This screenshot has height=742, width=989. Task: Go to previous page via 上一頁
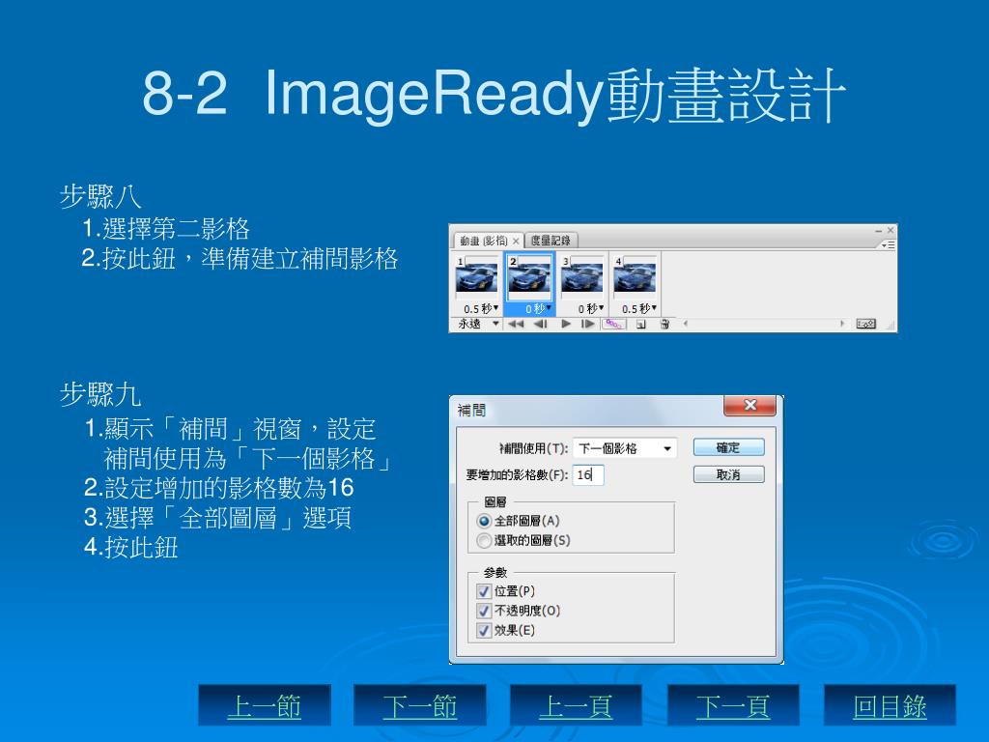[576, 705]
